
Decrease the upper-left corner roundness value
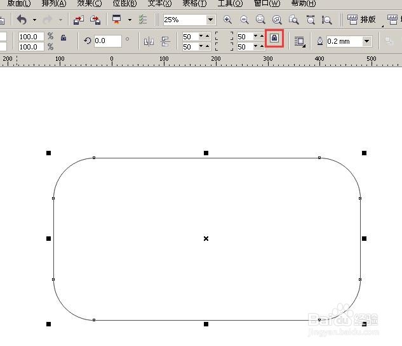tap(201, 36)
